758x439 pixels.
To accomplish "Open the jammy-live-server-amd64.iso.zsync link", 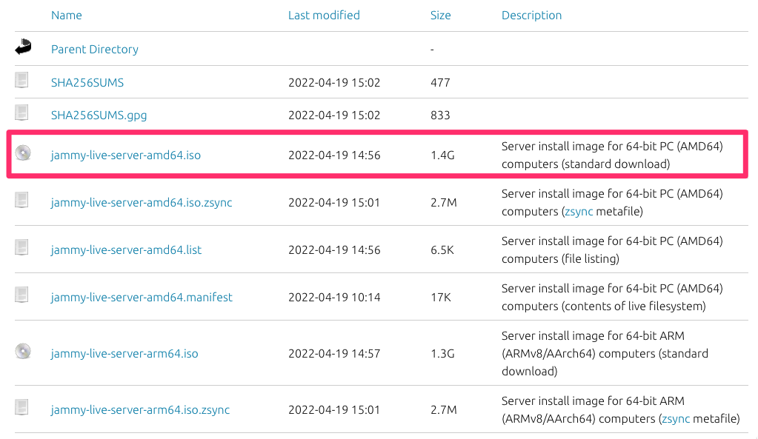I will point(142,202).
